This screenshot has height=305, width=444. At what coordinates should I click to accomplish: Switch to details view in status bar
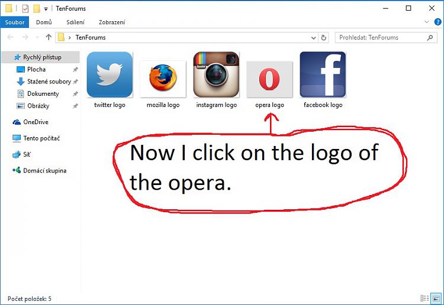(424, 298)
